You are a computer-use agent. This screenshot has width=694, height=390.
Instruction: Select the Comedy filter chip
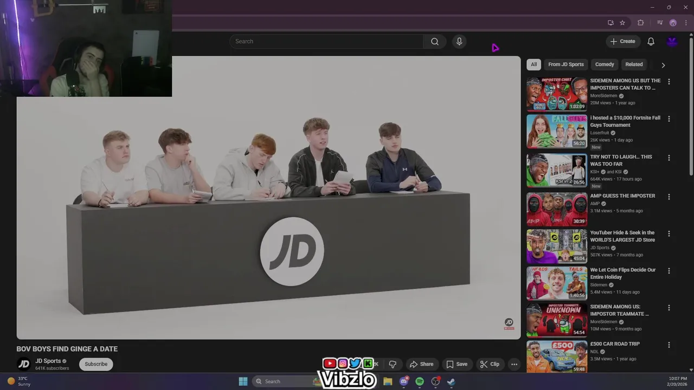click(605, 64)
